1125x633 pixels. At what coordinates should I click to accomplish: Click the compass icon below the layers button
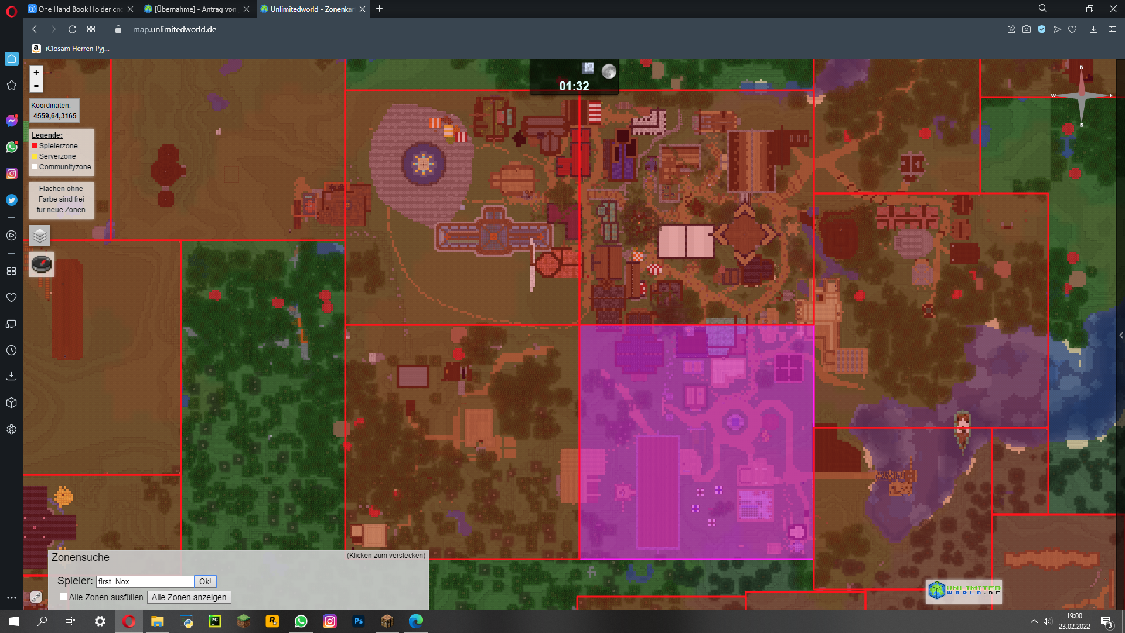(42, 264)
